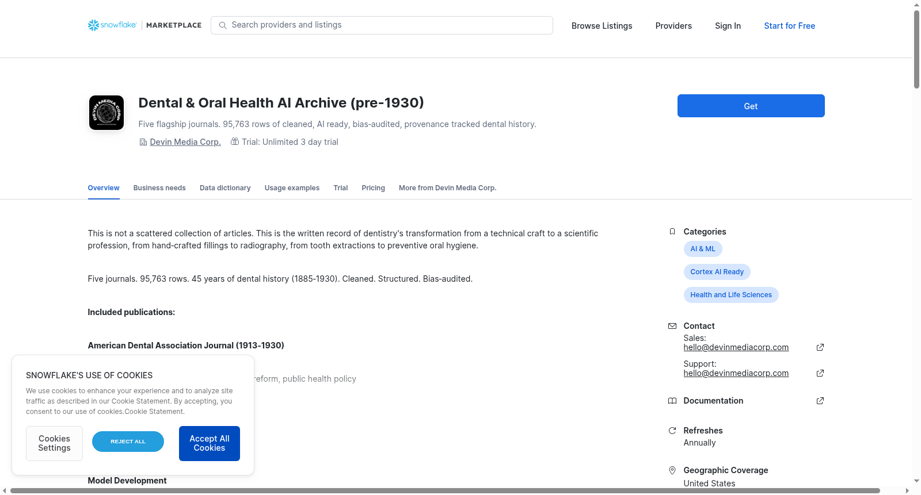Image resolution: width=921 pixels, height=495 pixels.
Task: Click Accept All Cookies
Action: (x=210, y=443)
